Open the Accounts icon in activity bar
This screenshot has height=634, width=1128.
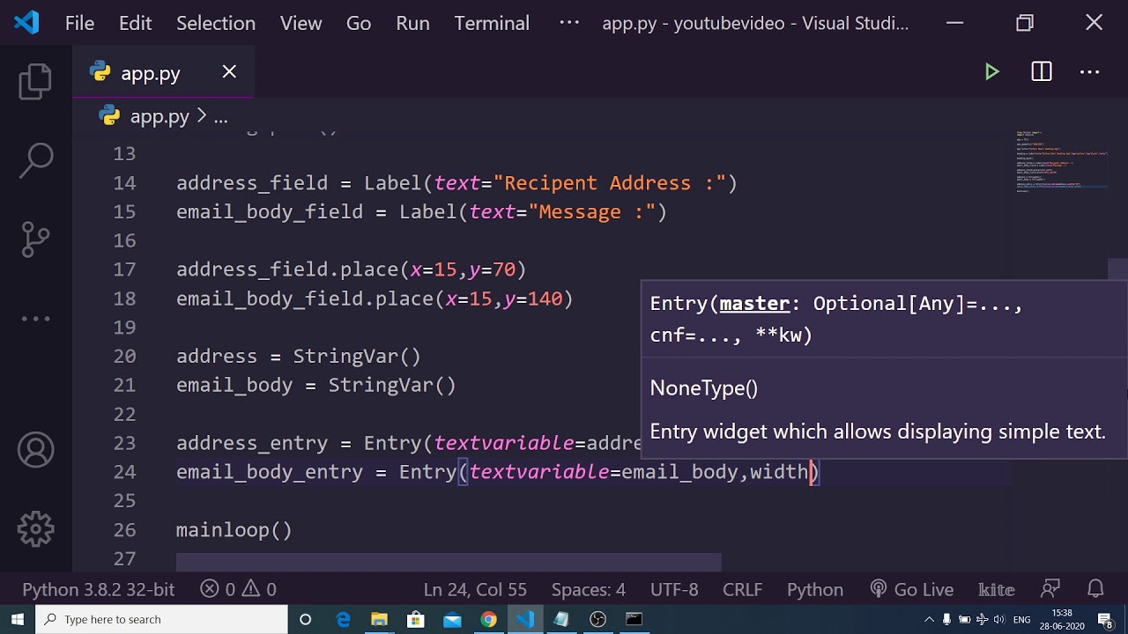pyautogui.click(x=35, y=450)
